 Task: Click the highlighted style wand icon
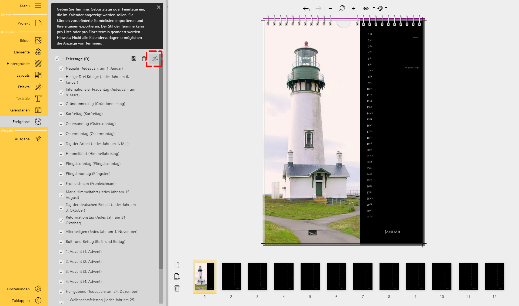pyautogui.click(x=154, y=59)
